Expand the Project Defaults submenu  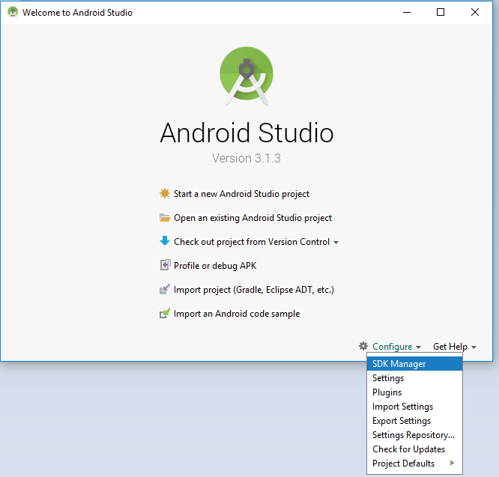(414, 464)
